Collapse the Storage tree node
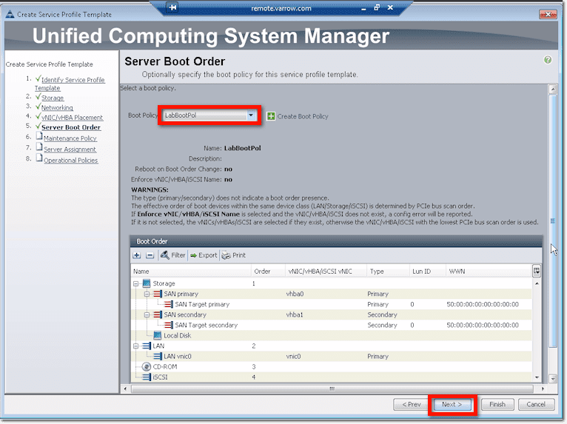Viewport: 567px width, 424px height. (136, 283)
